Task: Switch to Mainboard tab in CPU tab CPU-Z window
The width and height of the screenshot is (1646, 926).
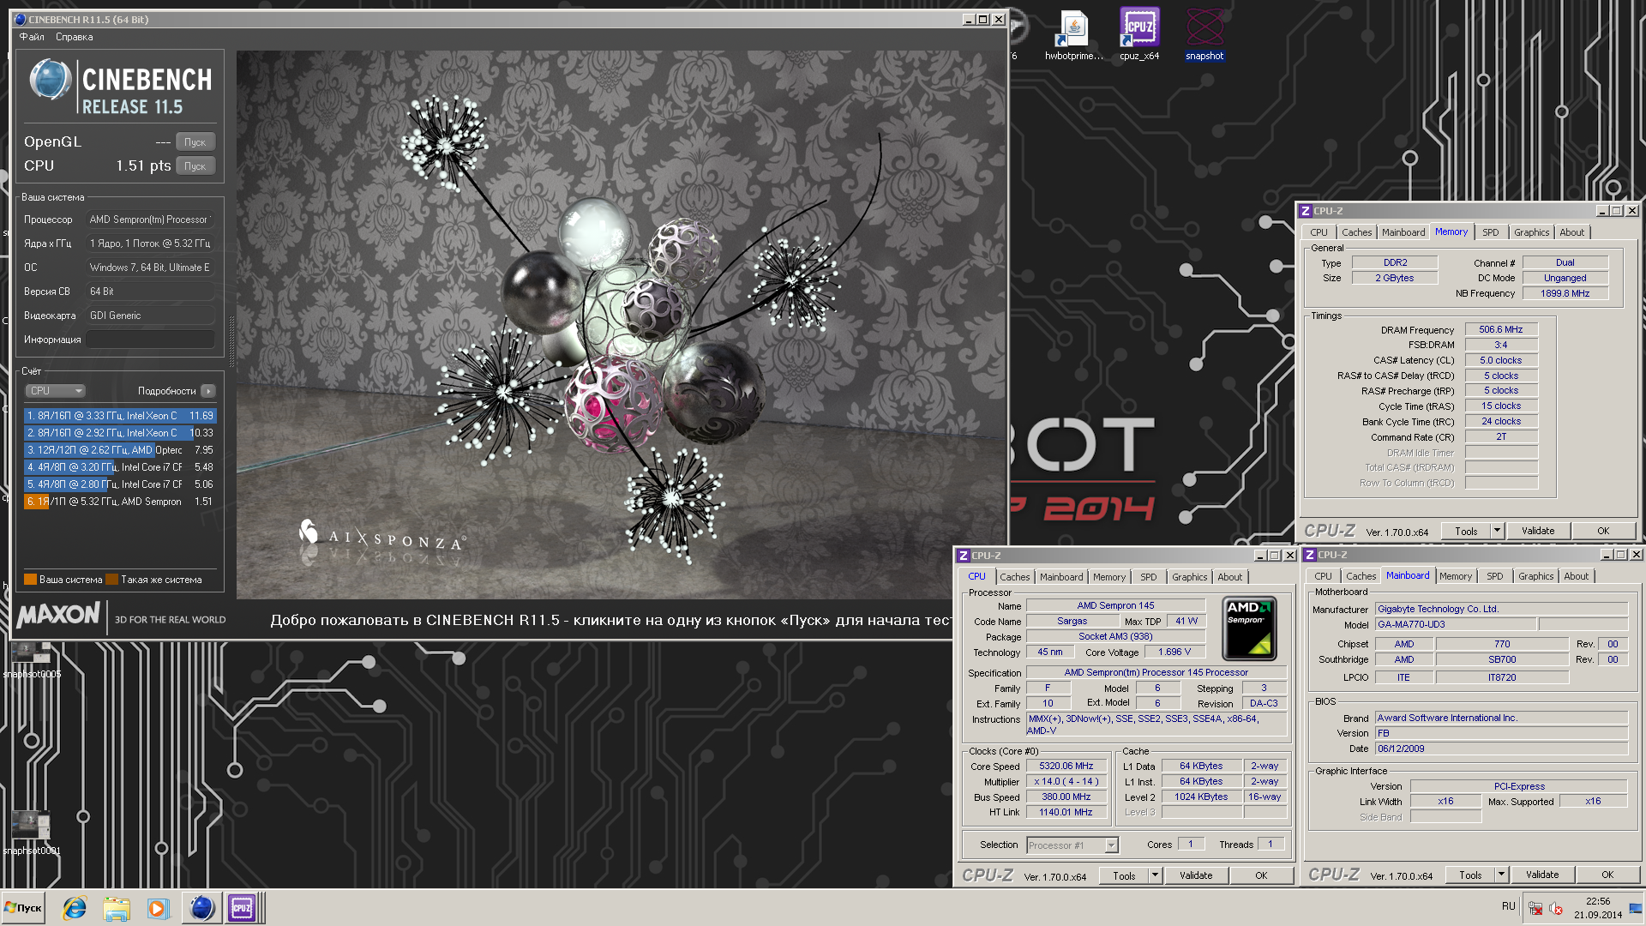Action: (x=1061, y=577)
